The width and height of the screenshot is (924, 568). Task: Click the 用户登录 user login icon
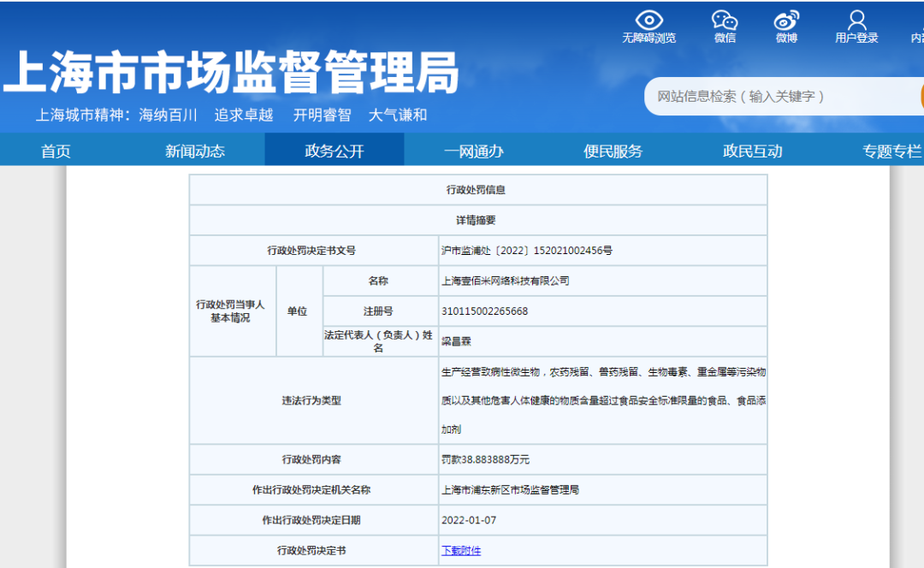click(x=856, y=26)
